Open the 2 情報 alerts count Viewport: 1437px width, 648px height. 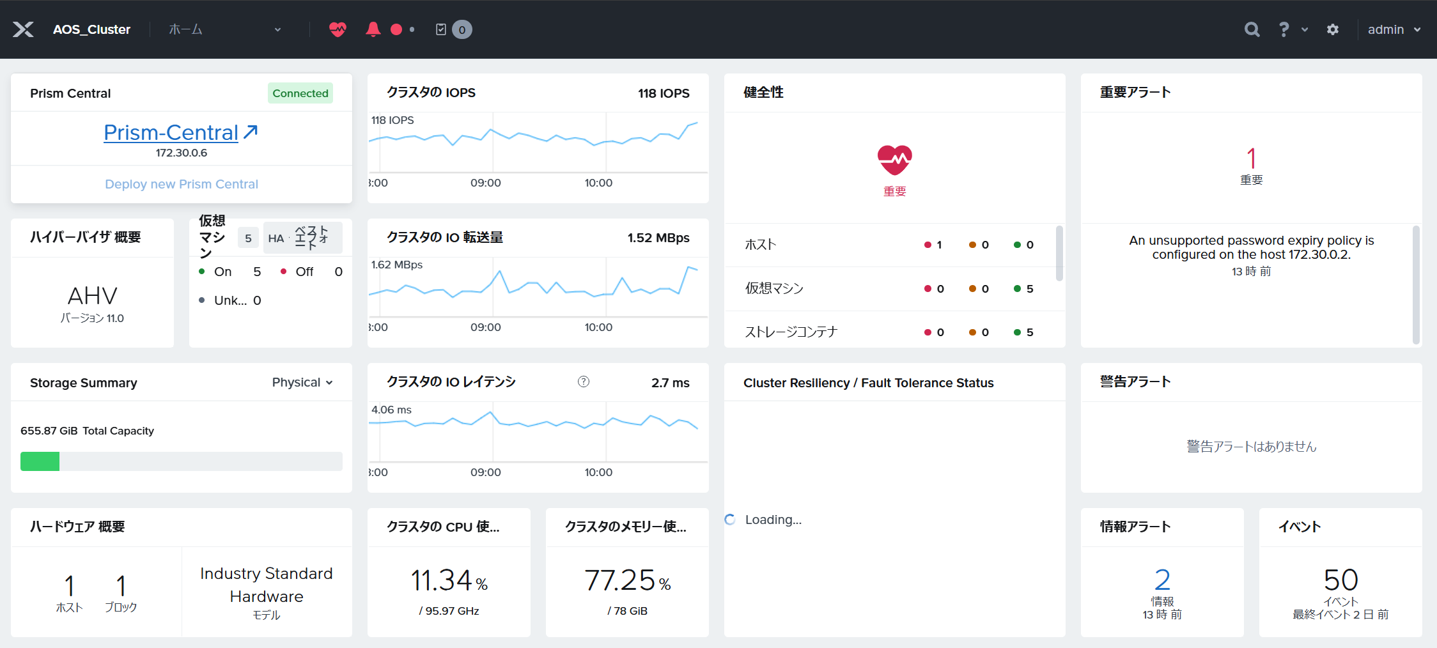(x=1162, y=580)
